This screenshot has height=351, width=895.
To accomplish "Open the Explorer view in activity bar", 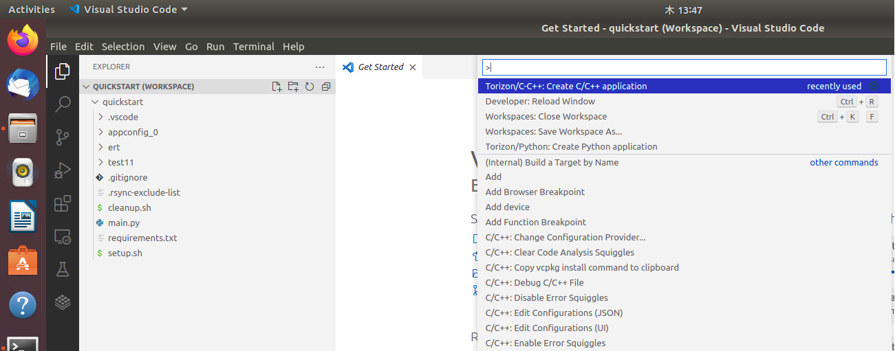I will tap(63, 71).
